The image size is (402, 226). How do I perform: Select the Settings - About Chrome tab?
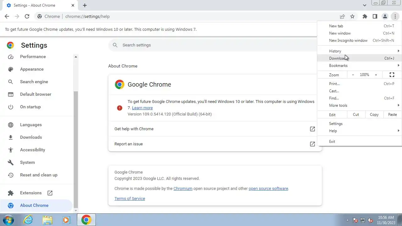(40, 5)
